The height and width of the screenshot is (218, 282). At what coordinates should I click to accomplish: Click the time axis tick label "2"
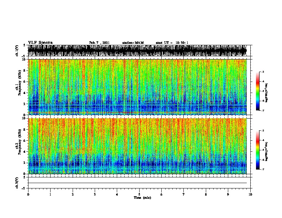point(73,194)
